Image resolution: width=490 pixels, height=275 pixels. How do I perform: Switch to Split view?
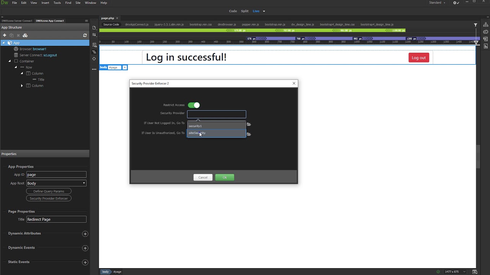point(245,11)
